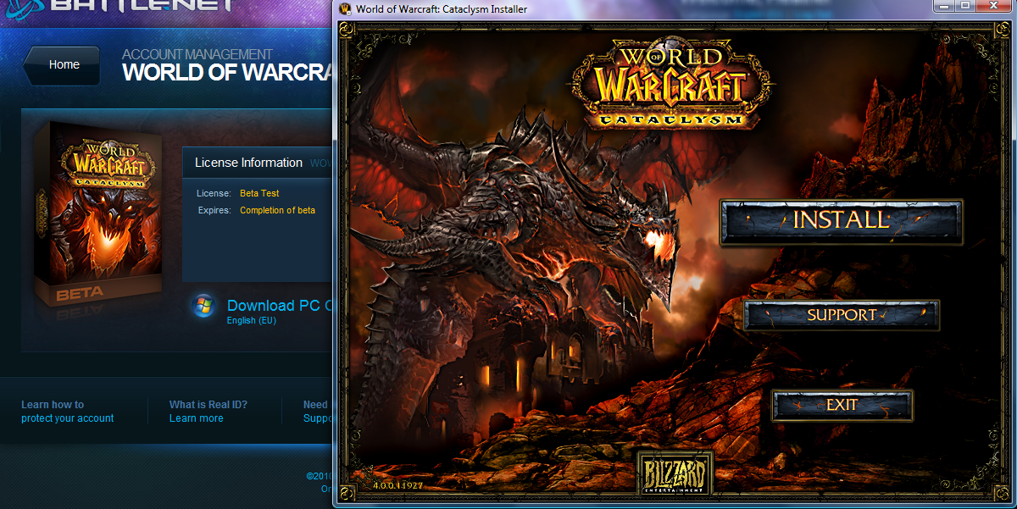Click the License Information header
Screen dimensions: 1017x509
click(x=248, y=163)
